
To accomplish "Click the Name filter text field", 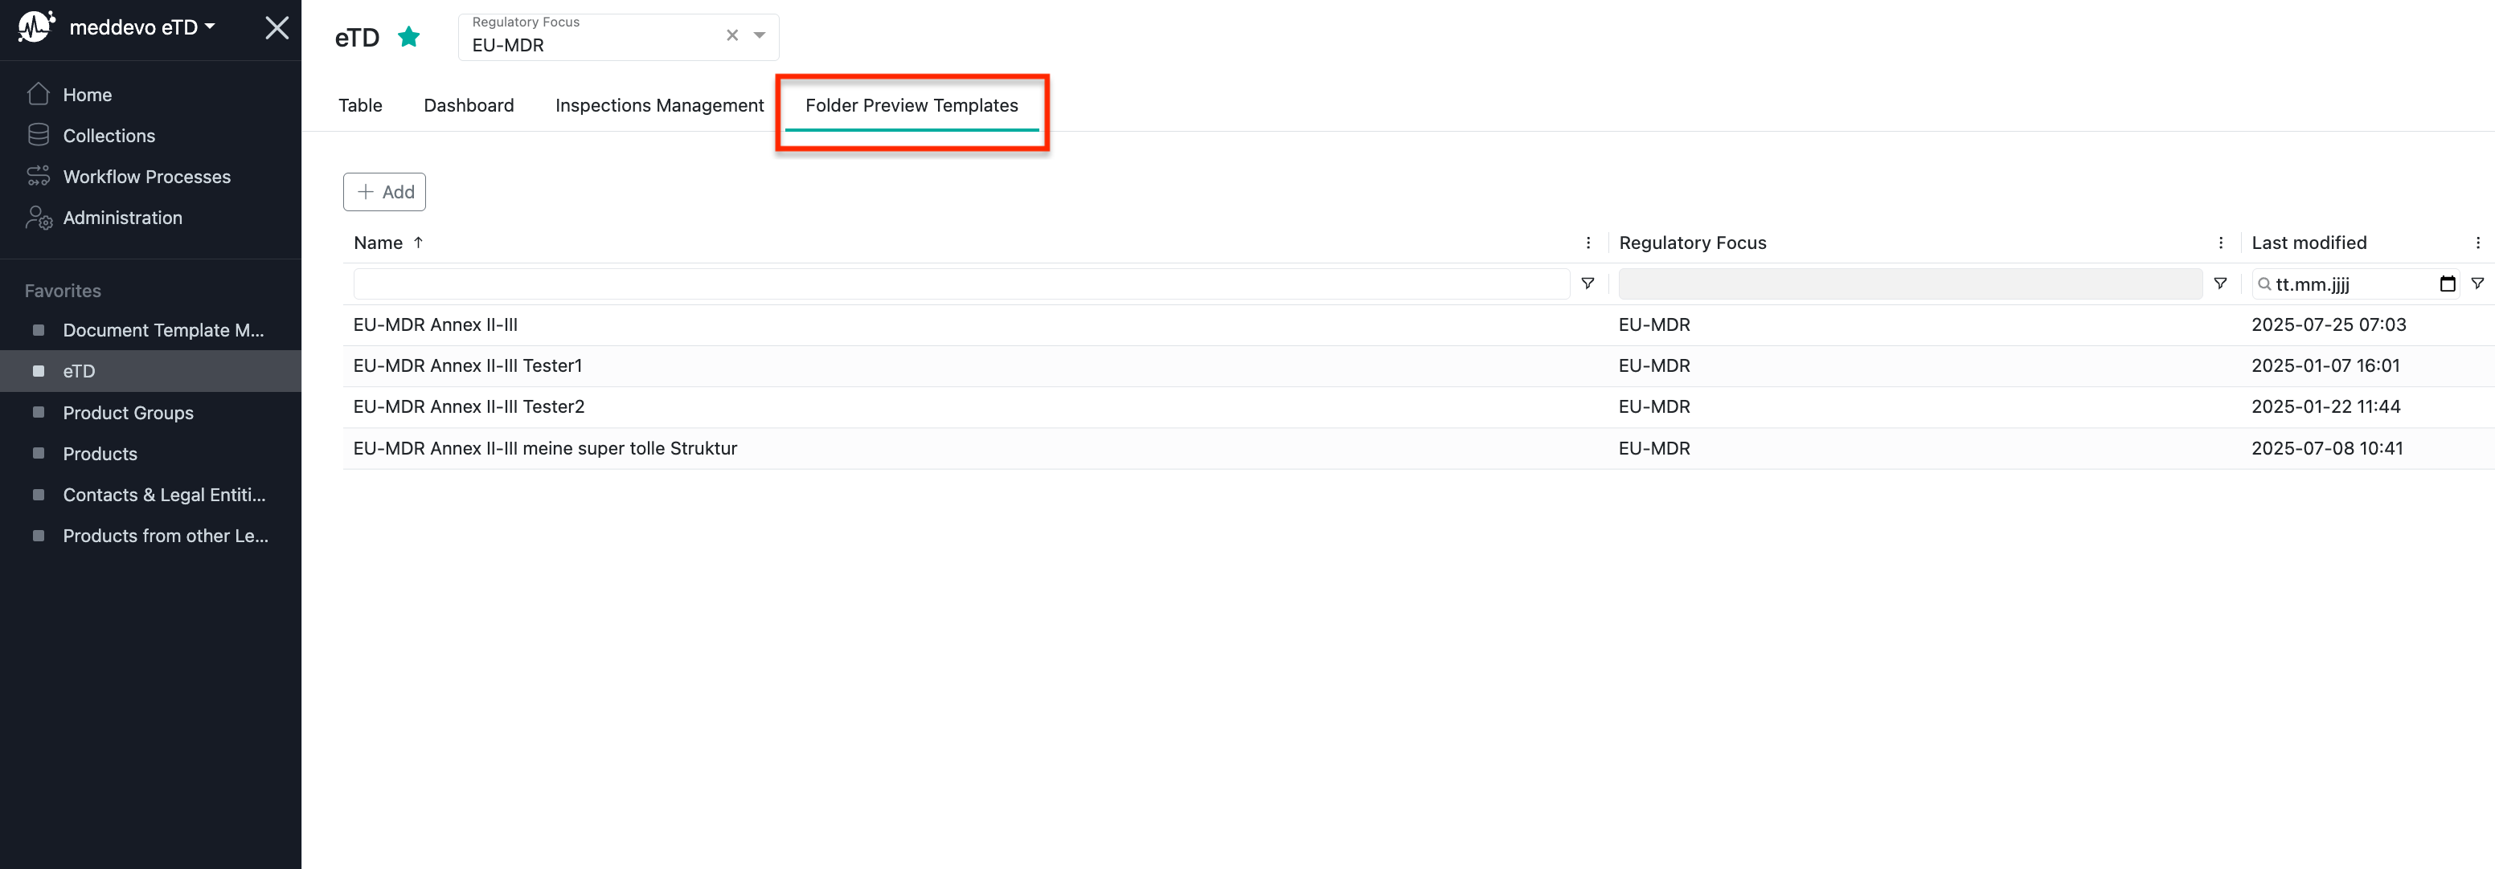I will tap(961, 284).
